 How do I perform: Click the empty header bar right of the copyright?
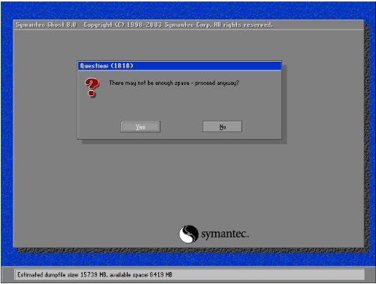(317, 25)
